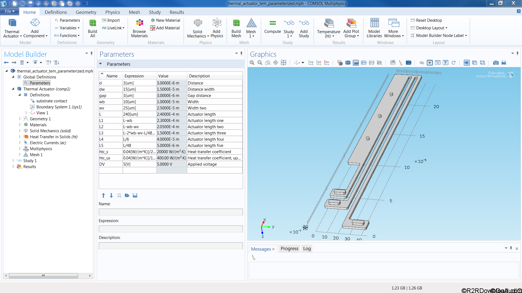The height and width of the screenshot is (293, 522).
Task: Open the Progress tab near Messages
Action: click(289, 248)
